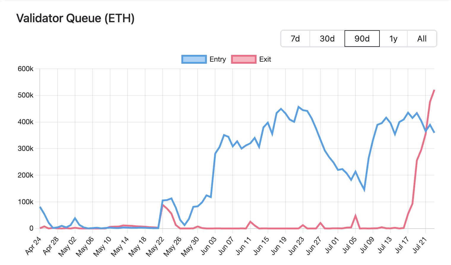Click the Jun 03 x-axis date label
Screen dimensions: 451x265
coord(209,246)
